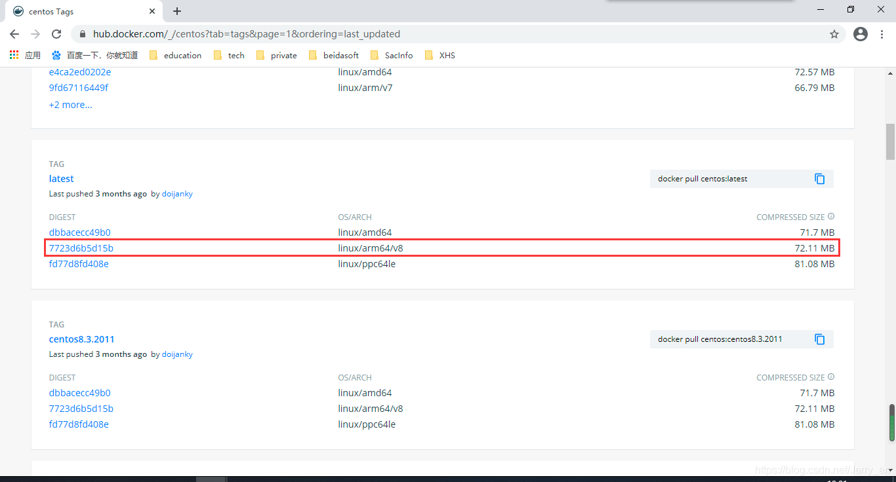Open the Baidu bookmark
Viewport: 896px width, 482px height.
95,55
